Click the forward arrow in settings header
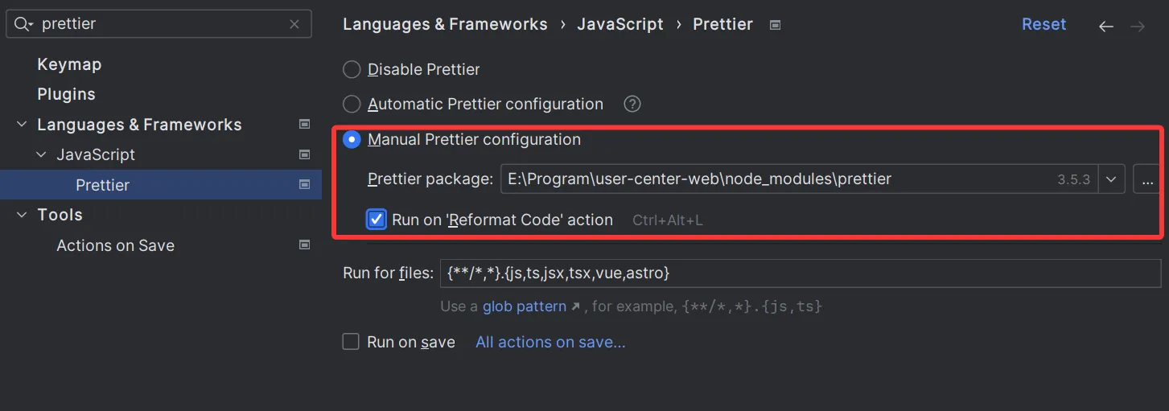Viewport: 1169px width, 411px height. tap(1138, 26)
